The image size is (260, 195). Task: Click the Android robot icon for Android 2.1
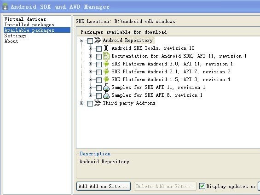click(x=106, y=71)
